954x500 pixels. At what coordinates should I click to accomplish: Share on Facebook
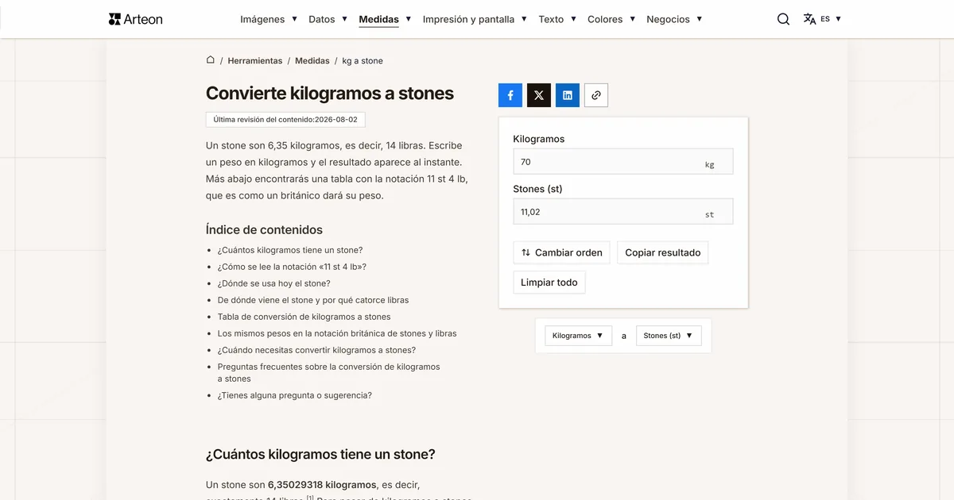tap(510, 95)
